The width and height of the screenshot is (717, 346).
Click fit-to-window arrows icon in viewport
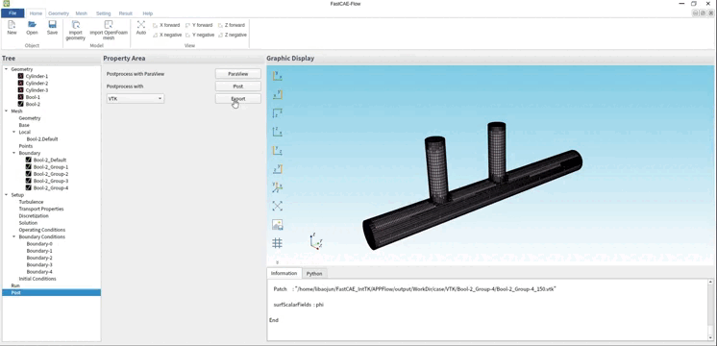(x=277, y=206)
